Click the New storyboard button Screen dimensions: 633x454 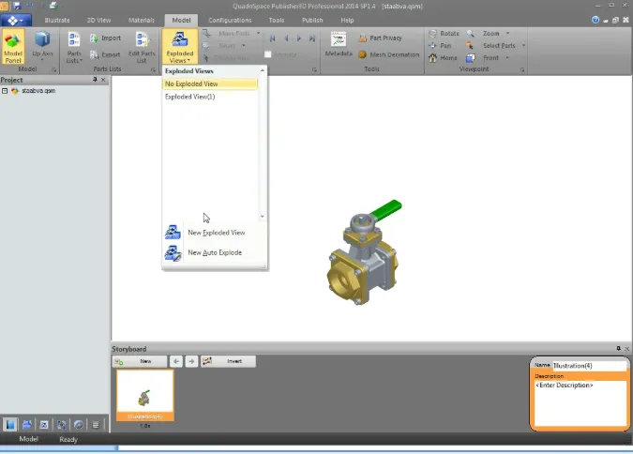(140, 361)
